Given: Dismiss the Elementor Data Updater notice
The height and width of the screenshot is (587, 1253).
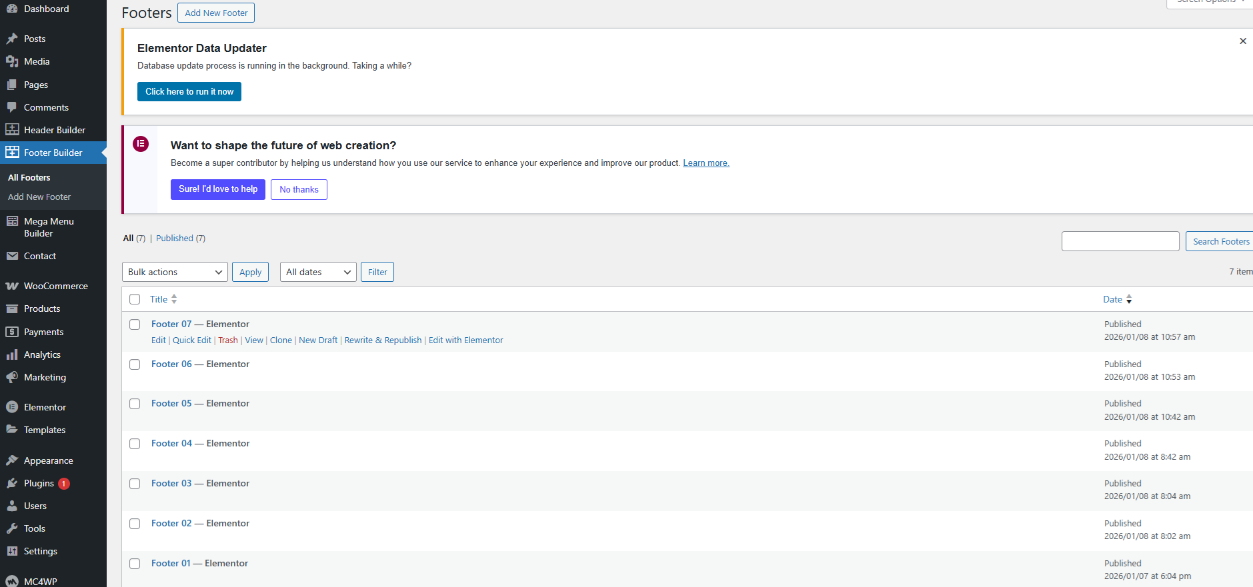Looking at the screenshot, I should coord(1242,41).
